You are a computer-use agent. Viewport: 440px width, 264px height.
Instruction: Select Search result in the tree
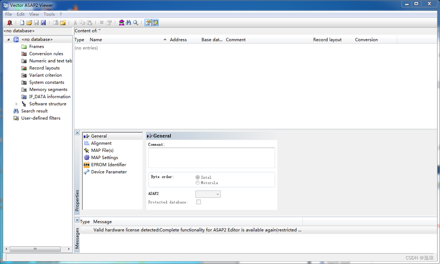(x=34, y=111)
